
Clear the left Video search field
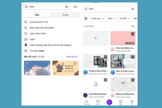[67, 7]
